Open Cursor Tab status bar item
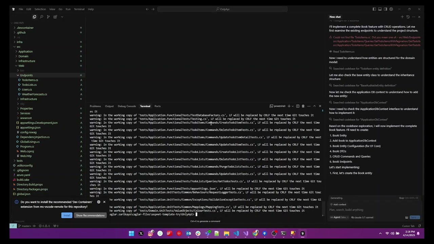 (408, 226)
